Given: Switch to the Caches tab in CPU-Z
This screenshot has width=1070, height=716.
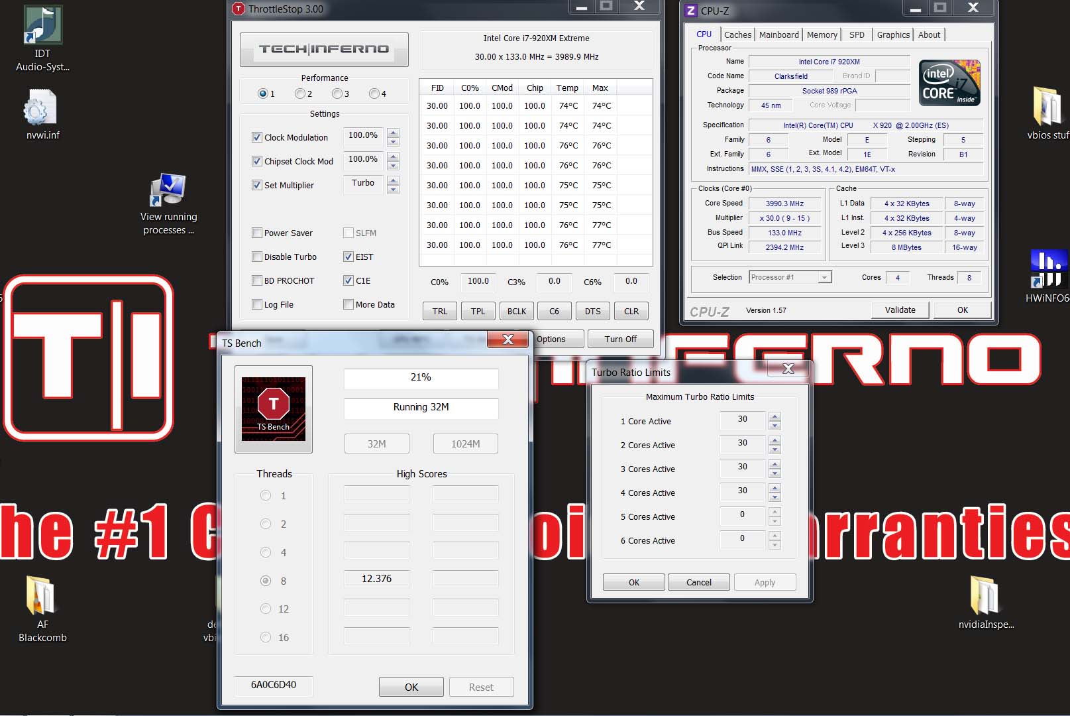Looking at the screenshot, I should click(737, 34).
